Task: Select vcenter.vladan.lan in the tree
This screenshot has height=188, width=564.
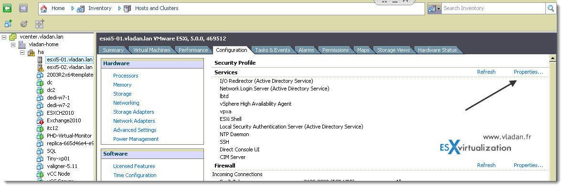Action: [42, 37]
